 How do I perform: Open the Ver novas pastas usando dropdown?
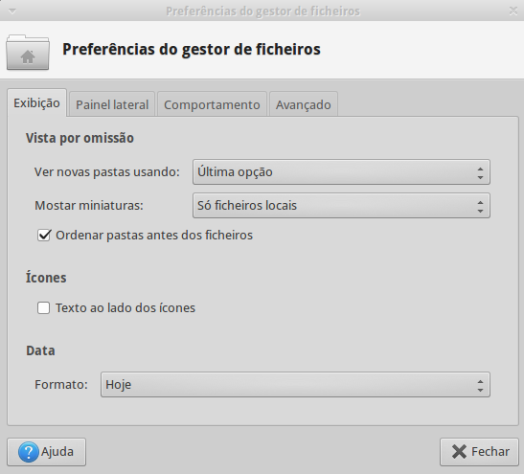pos(341,172)
